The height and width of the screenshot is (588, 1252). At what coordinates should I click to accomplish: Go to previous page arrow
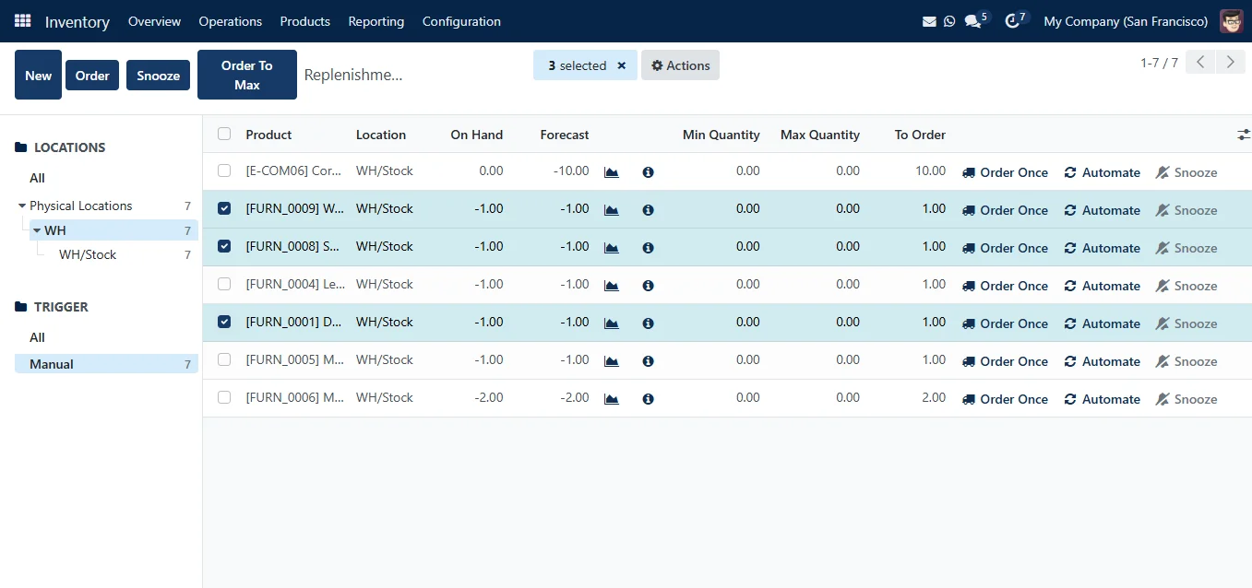(x=1200, y=63)
